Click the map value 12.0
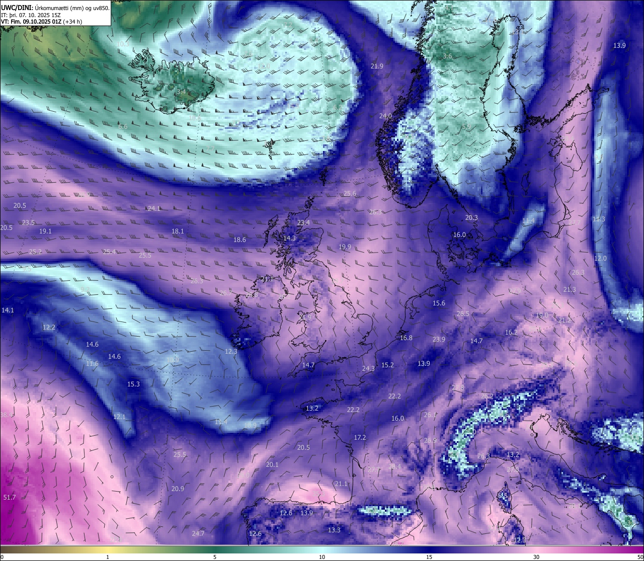This screenshot has width=644, height=561. [600, 258]
